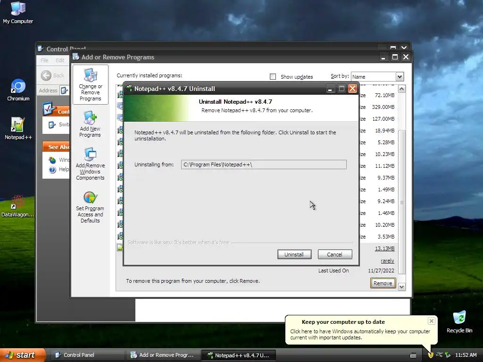Click the 329.00MB size entry

(383, 107)
